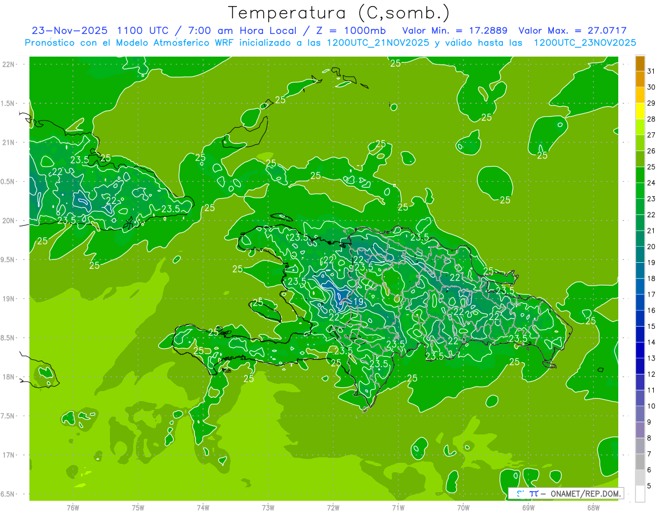Pick the amber swatch between 29 and 30
This screenshot has height=515, width=666.
[640, 96]
